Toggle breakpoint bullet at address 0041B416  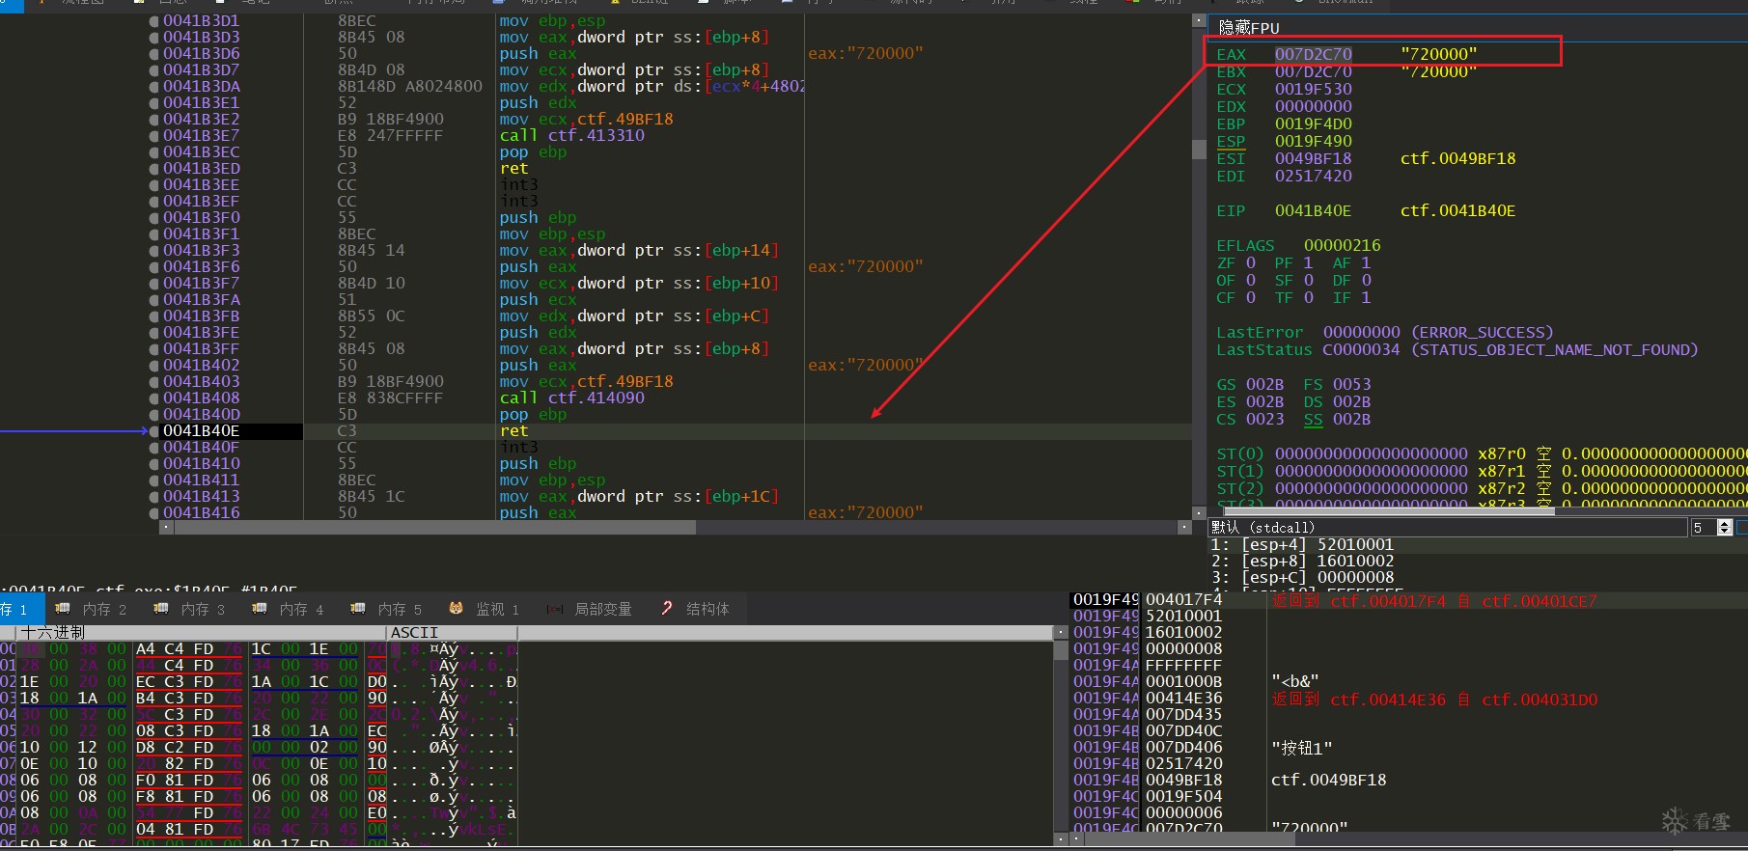pos(154,512)
